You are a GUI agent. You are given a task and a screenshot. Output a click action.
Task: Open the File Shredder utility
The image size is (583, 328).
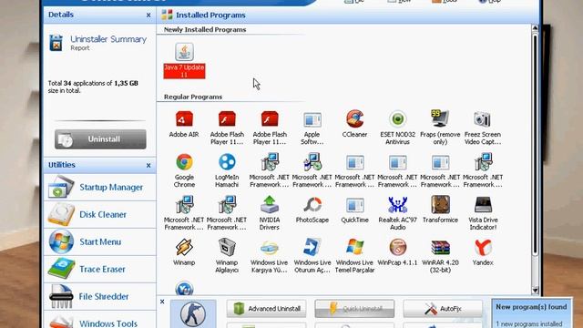click(x=99, y=296)
